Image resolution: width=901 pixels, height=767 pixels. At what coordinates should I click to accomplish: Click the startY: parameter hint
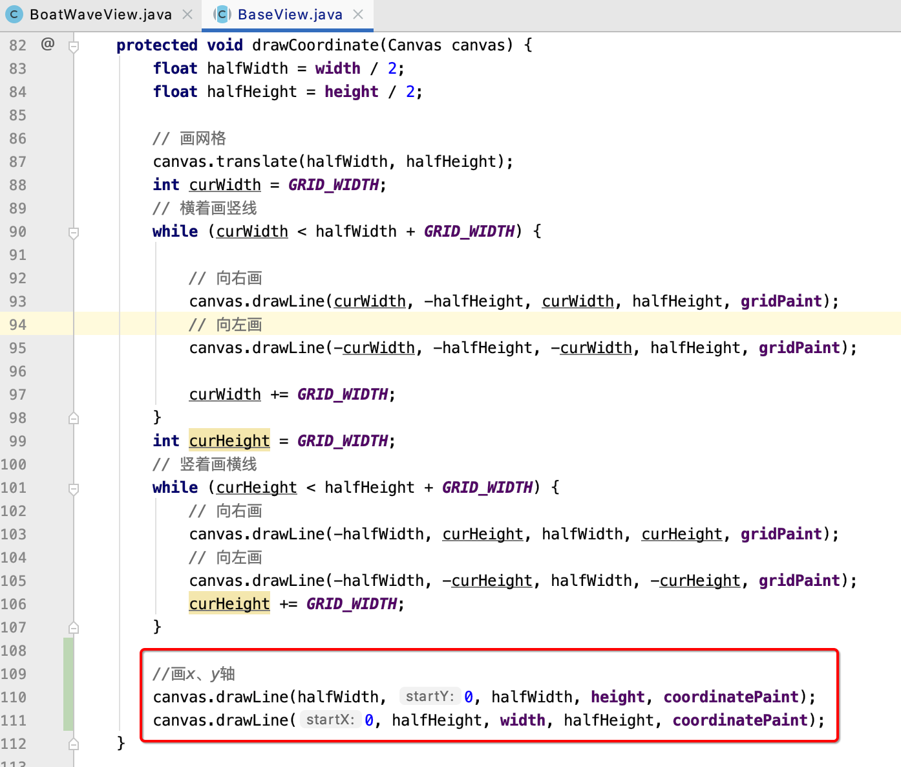pyautogui.click(x=430, y=697)
